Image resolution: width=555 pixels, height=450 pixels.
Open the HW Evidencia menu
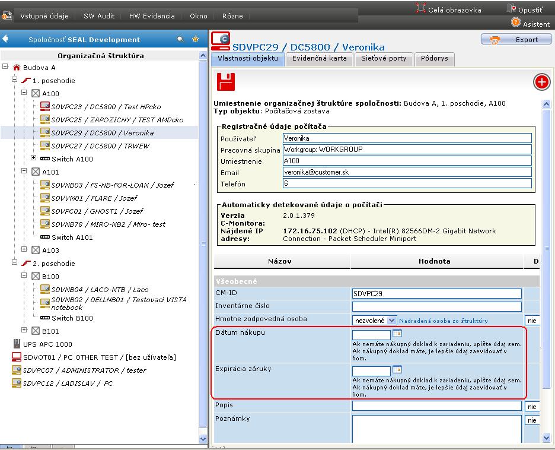coord(152,16)
